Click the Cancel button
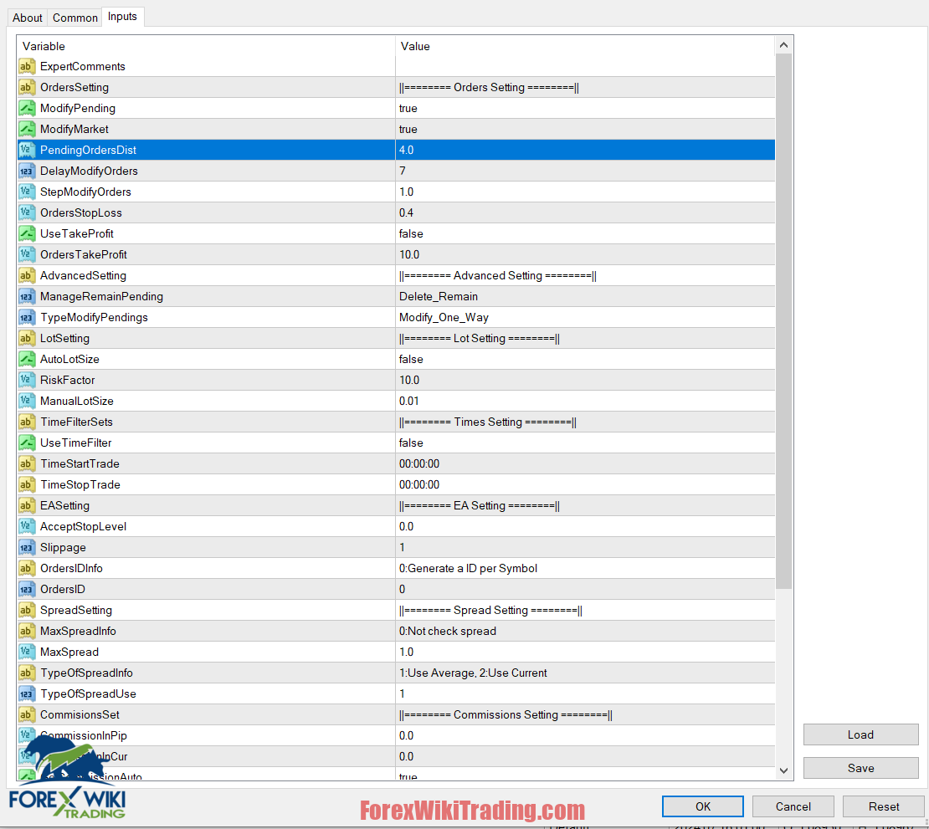 coord(793,806)
